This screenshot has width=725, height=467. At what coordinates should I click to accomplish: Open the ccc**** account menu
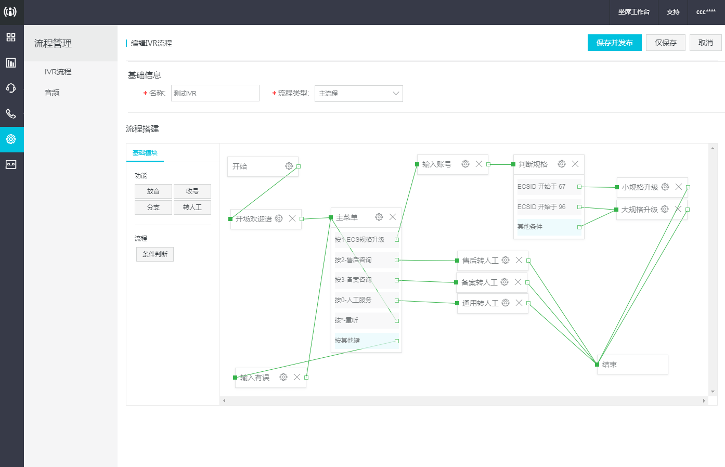[x=706, y=12]
